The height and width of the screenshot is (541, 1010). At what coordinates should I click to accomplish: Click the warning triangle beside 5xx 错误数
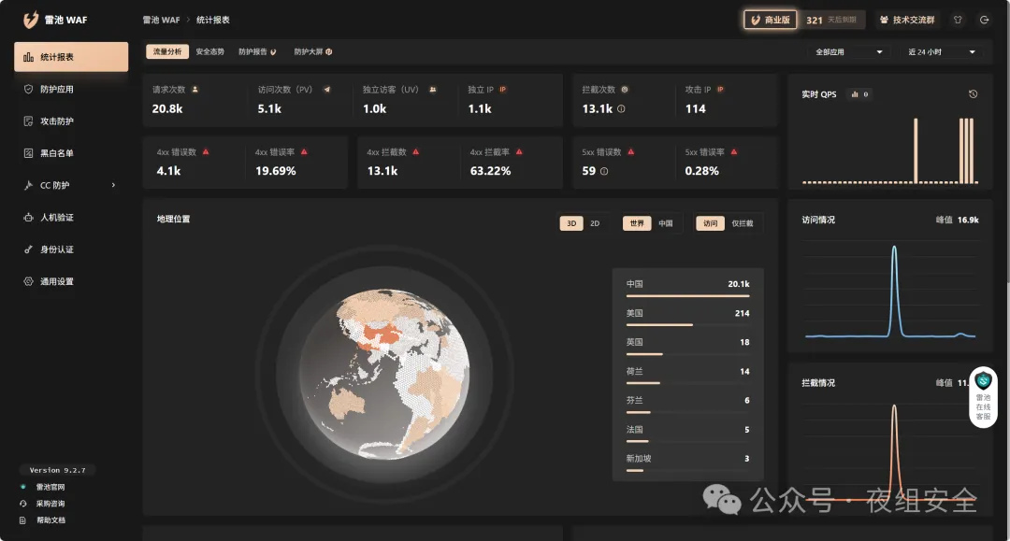pyautogui.click(x=631, y=151)
